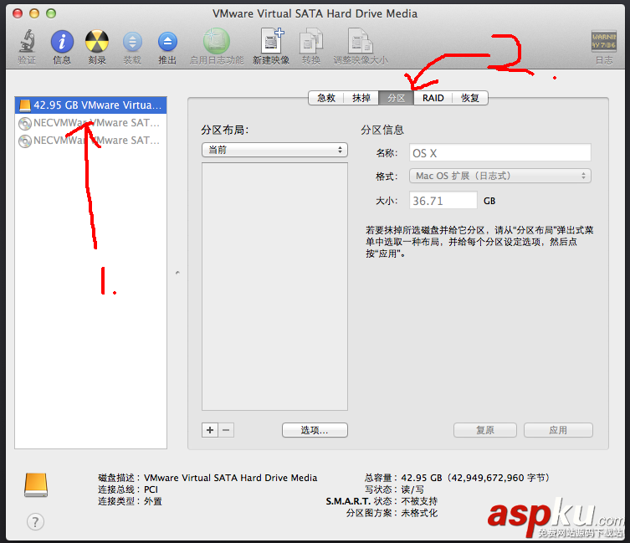Click the connection type 外置 text
Image resolution: width=630 pixels, height=543 pixels.
coord(152,501)
